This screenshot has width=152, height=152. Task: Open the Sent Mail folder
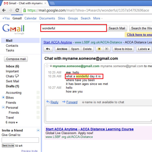tap(12, 81)
